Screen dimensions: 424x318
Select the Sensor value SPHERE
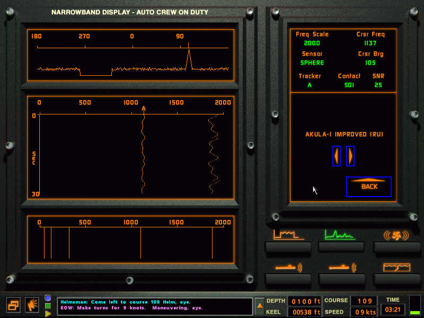(x=312, y=63)
